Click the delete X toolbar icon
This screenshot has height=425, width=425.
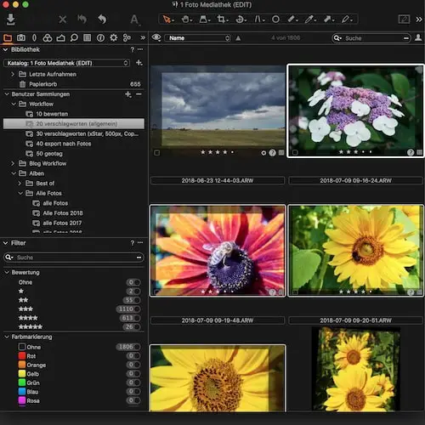[62, 20]
